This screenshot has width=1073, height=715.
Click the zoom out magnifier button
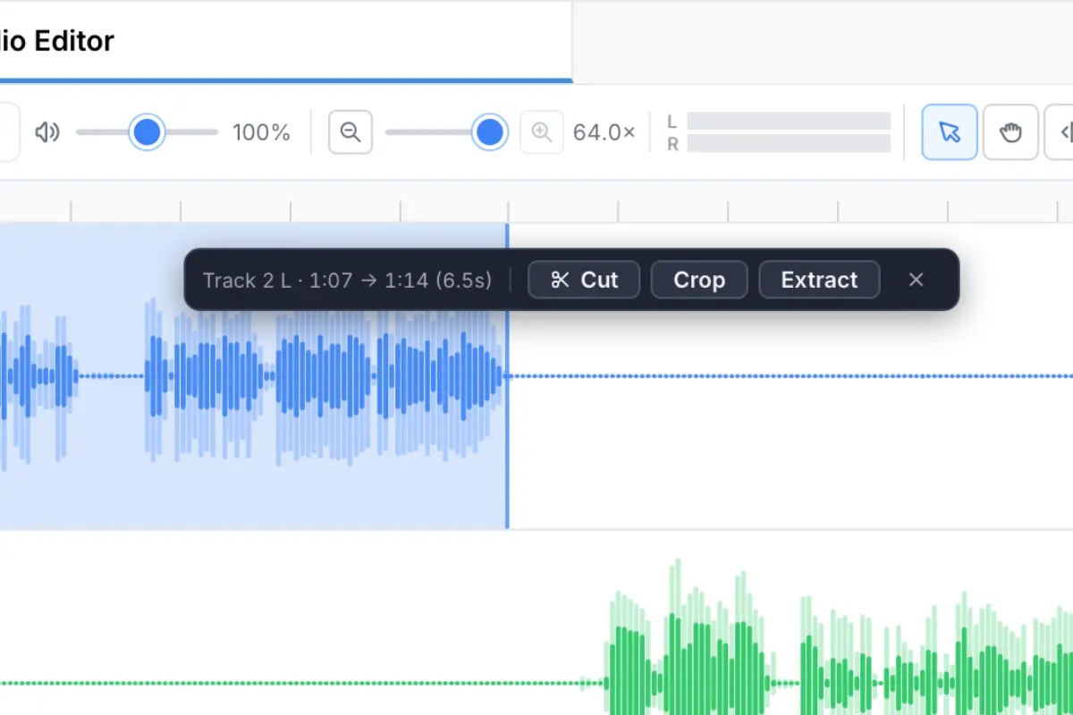tap(351, 132)
